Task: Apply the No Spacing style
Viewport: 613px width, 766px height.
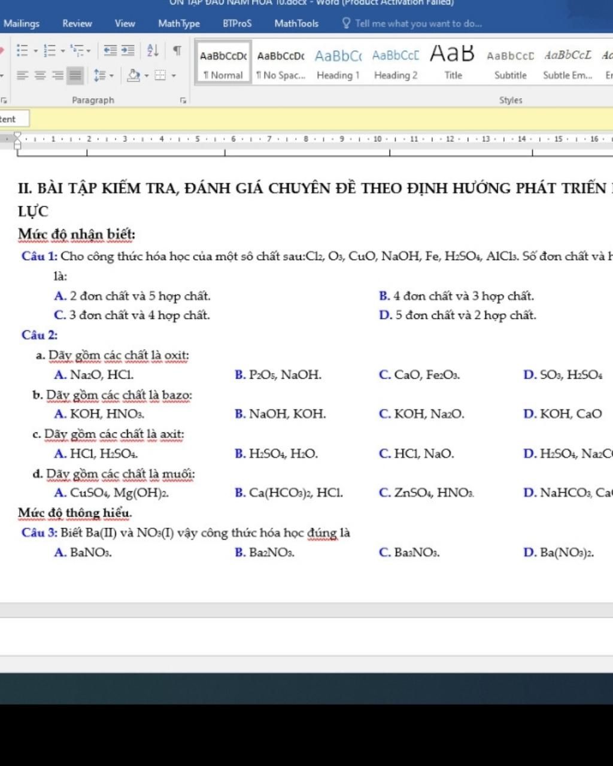Action: (281, 62)
